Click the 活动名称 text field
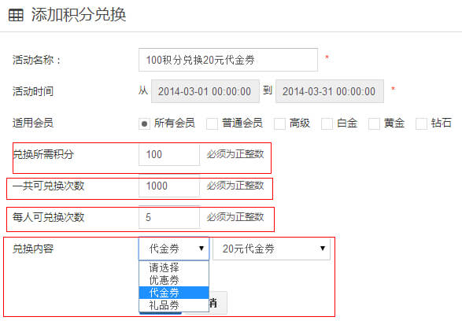462x328 pixels. (x=228, y=60)
